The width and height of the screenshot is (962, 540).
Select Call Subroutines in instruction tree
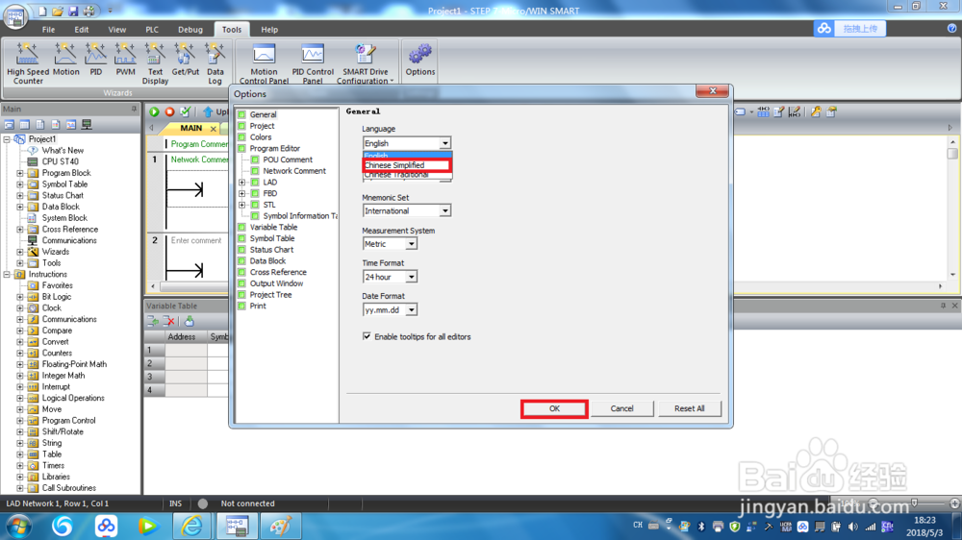(x=68, y=488)
